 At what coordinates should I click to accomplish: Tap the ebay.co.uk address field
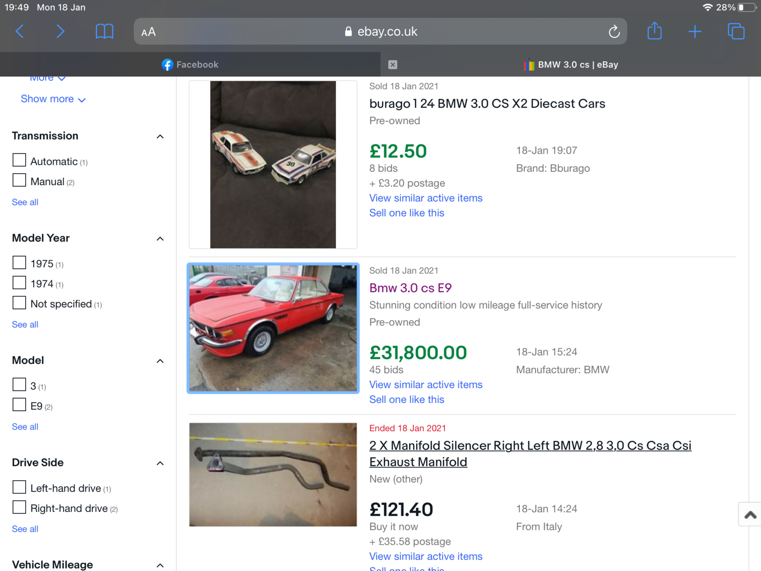point(380,31)
